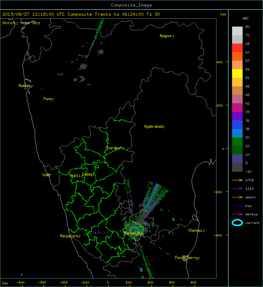Click the 300 tick on horizontal axis
Screen dimensions: 263x287
(172, 283)
